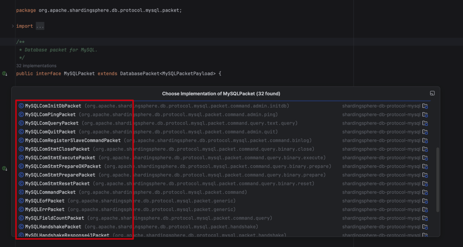Click class icon beside MySQLEofPacket
Screen dimensions: 463x247
[21, 201]
